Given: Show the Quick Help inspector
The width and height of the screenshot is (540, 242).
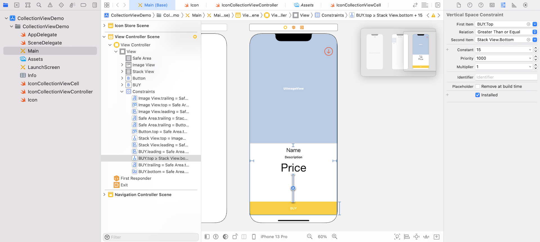Looking at the screenshot, I should coord(481,5).
